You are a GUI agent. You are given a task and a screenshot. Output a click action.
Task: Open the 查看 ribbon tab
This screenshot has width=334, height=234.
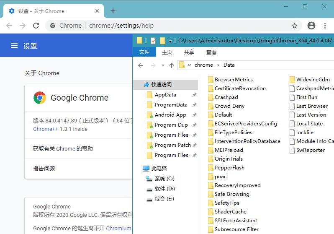211,52
